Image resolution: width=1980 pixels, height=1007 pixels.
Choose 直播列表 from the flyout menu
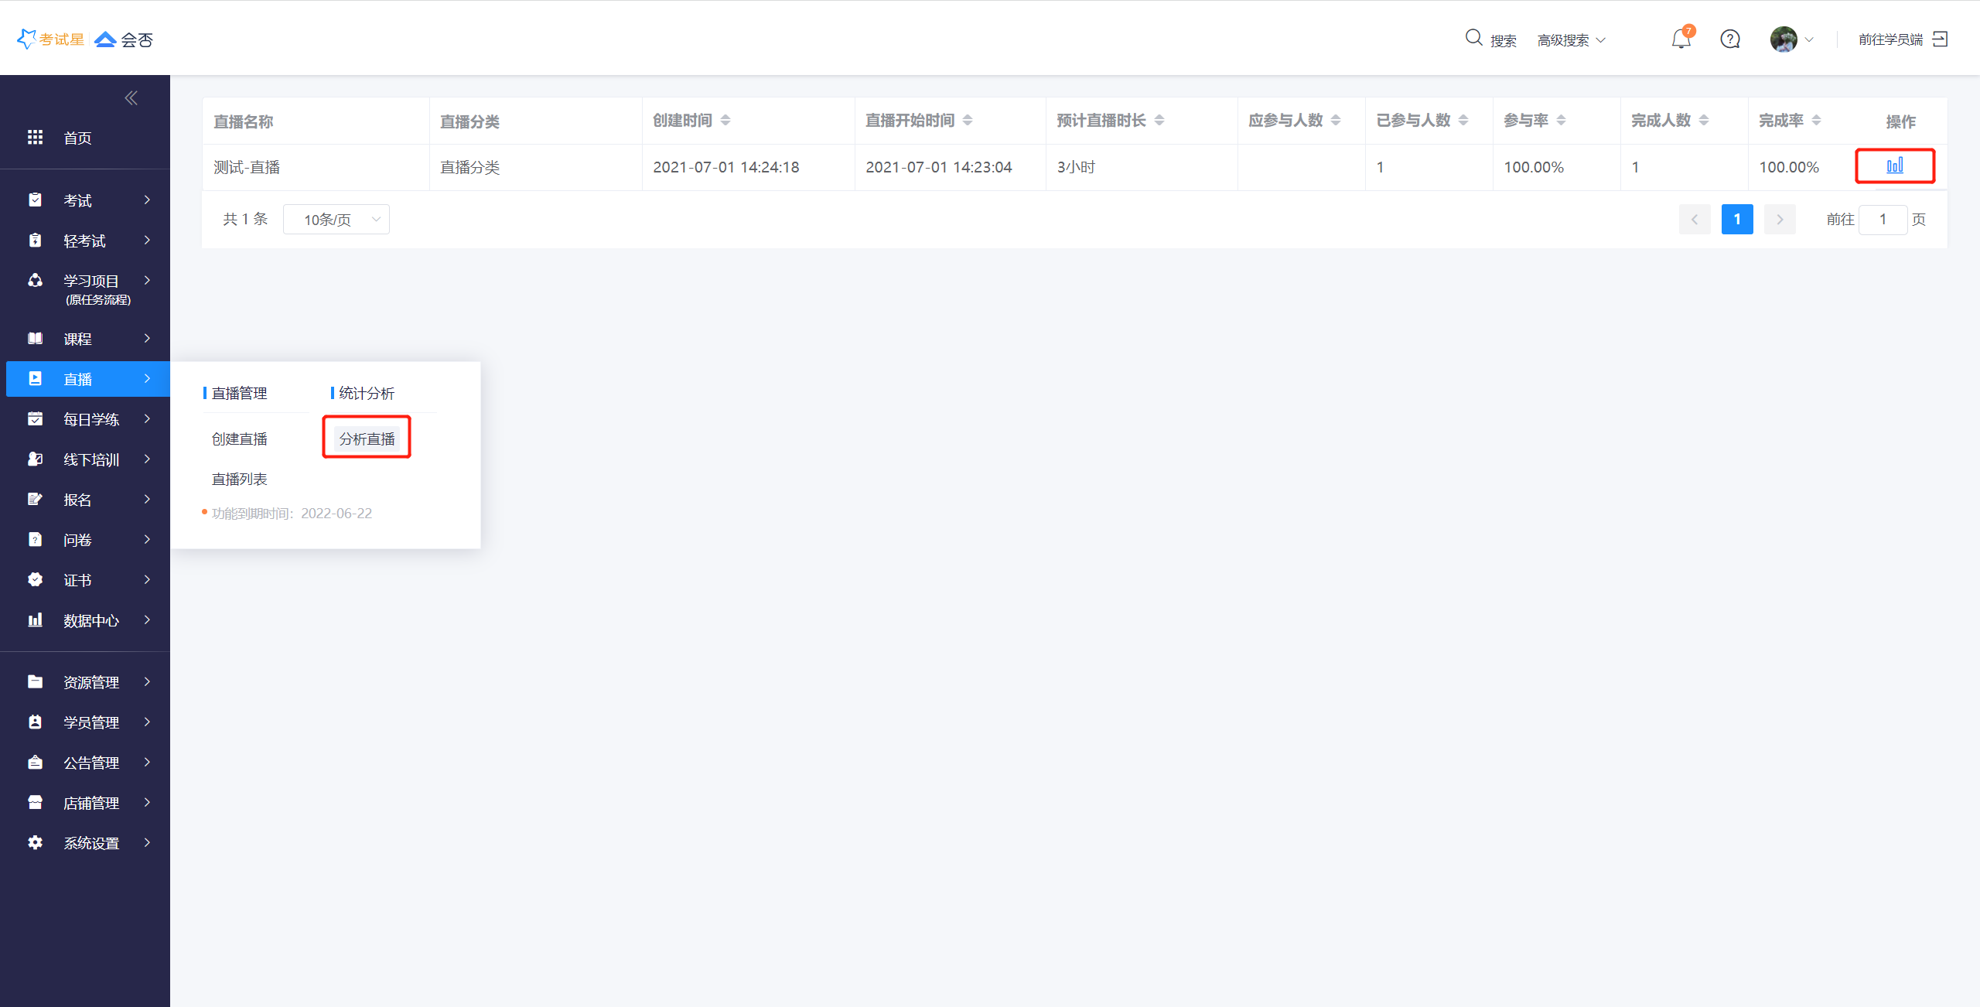240,479
